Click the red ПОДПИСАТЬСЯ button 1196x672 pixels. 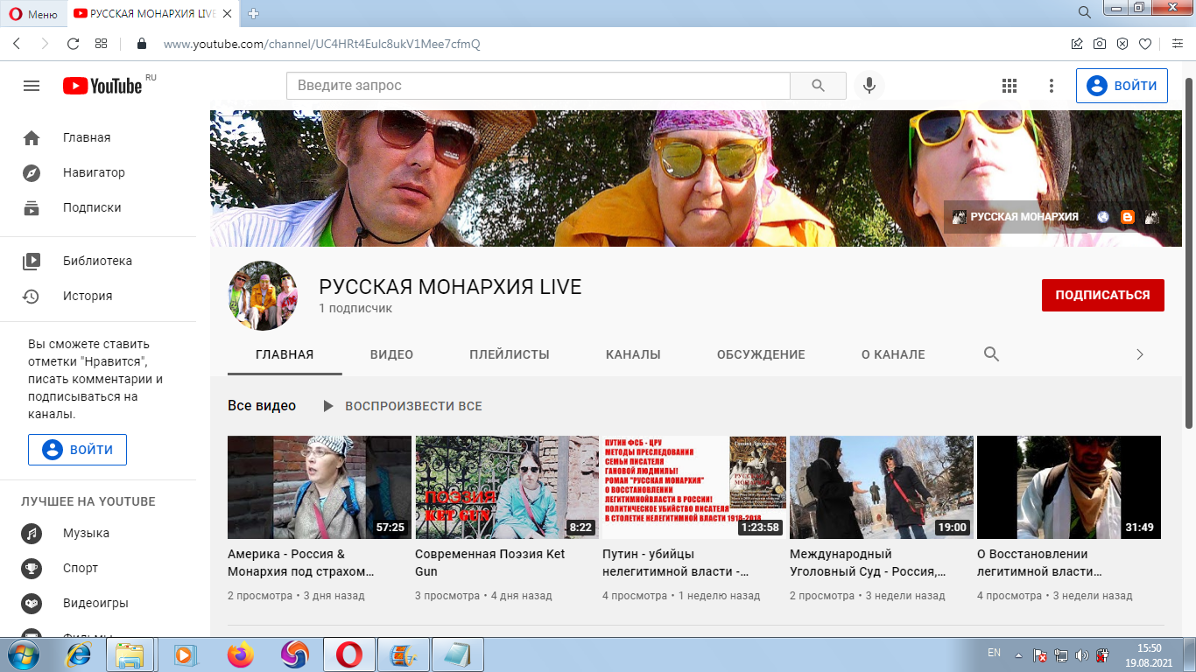click(x=1102, y=295)
